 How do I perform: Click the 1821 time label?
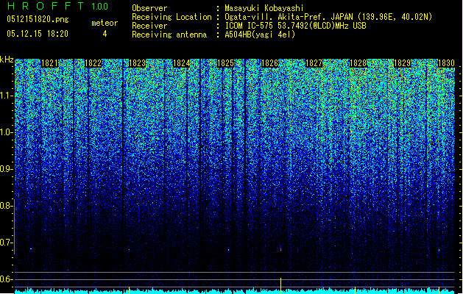(x=49, y=63)
